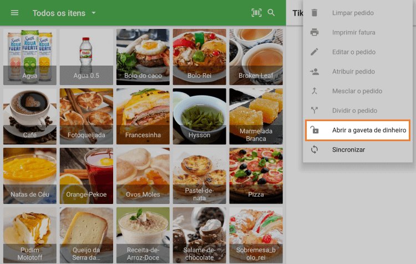
Task: Pick 'Mesclar o pedido' in the menu
Action: click(x=357, y=91)
